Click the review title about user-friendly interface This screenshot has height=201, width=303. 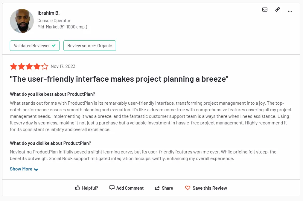click(119, 79)
